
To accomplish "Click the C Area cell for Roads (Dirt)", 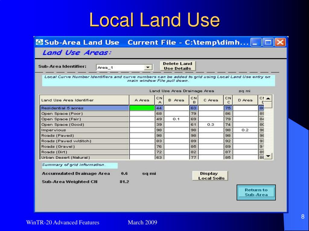I will tap(211, 152).
